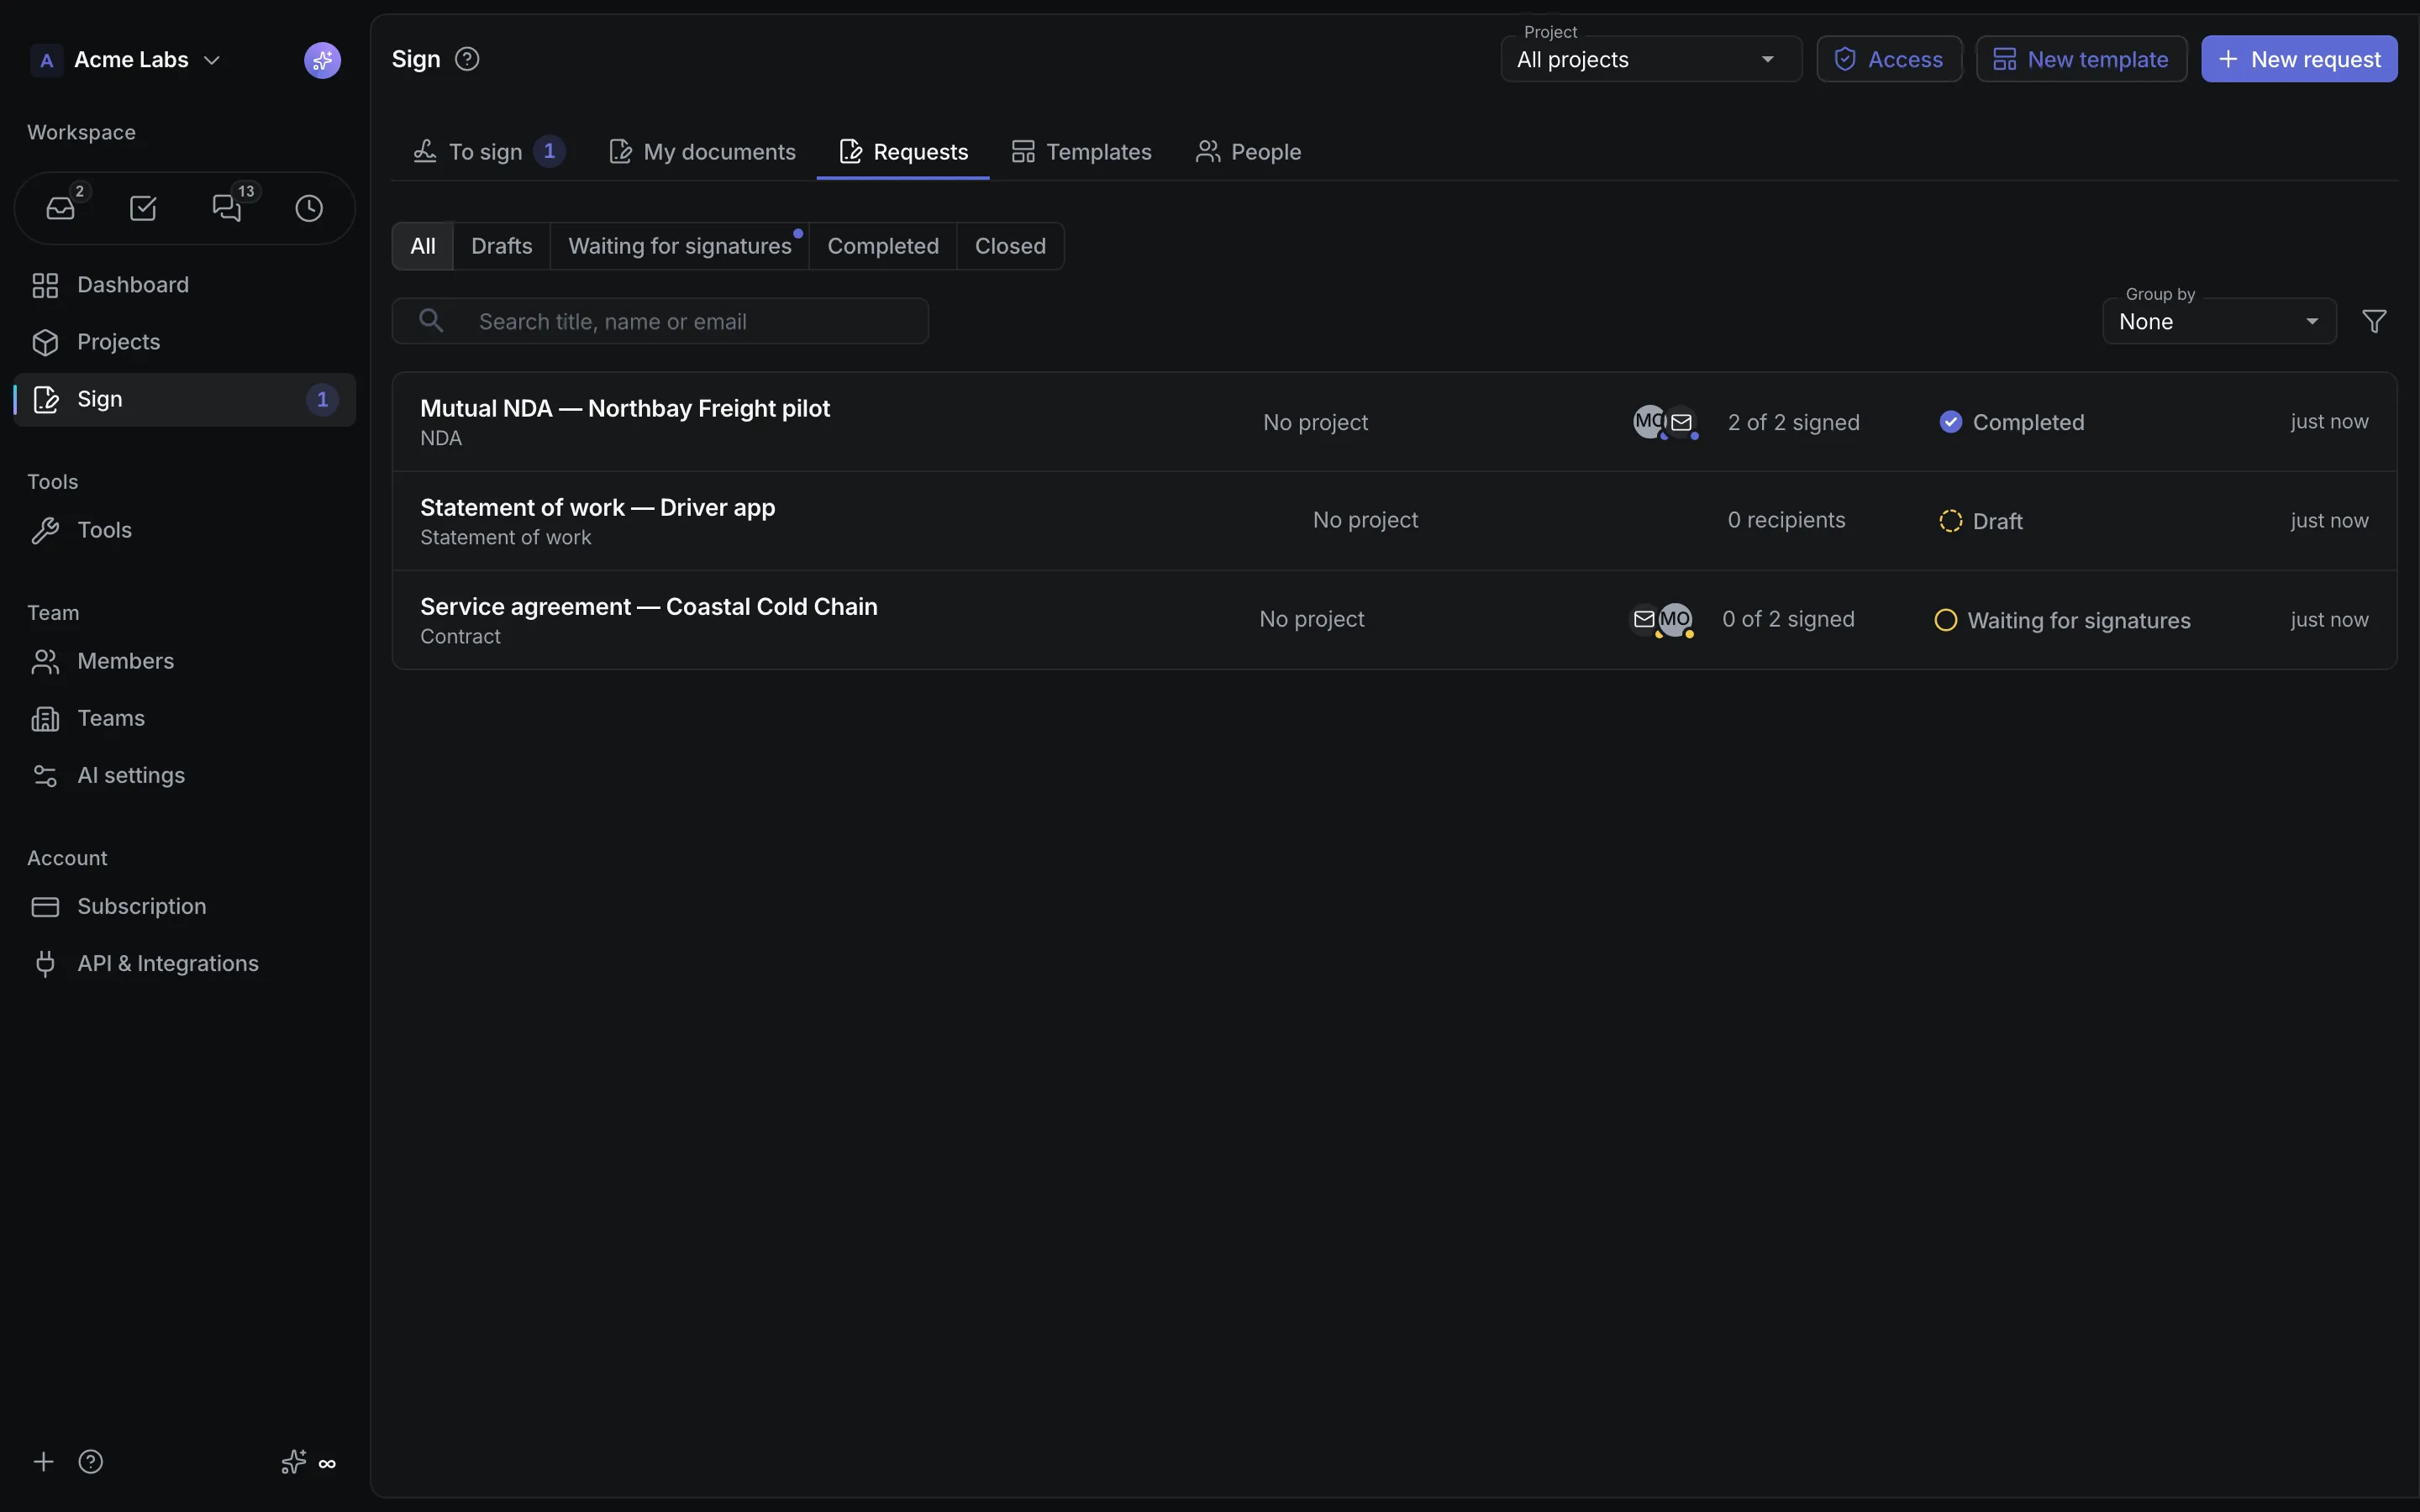
Task: Open Statement of work — Driver app request
Action: 1394,521
